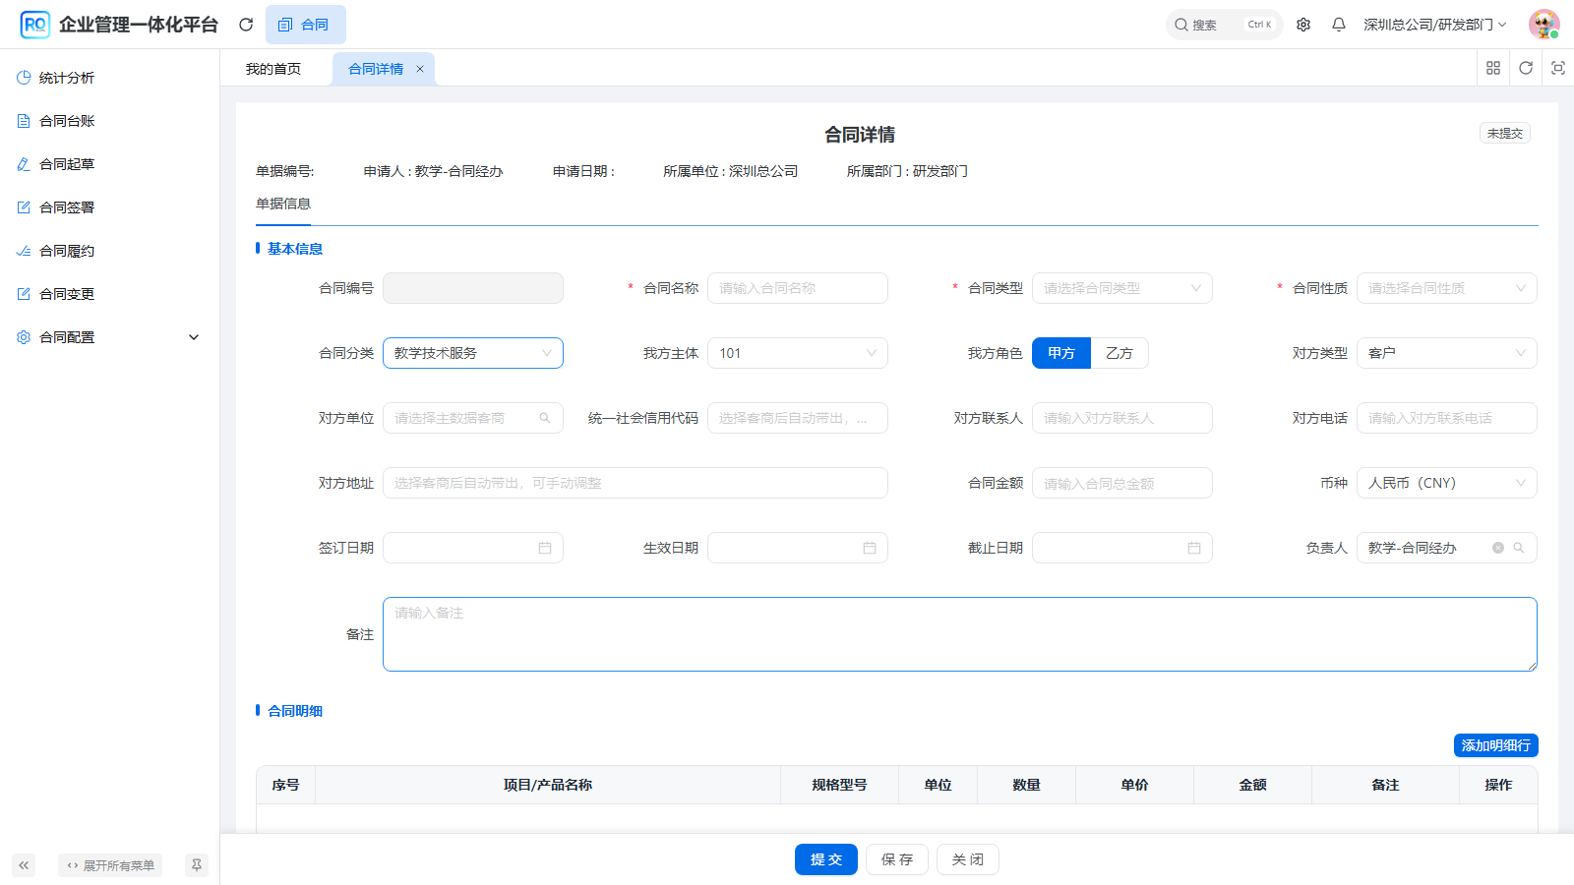Viewport: 1574px width, 885px height.
Task: Open the grid layout icon in tab bar
Action: click(x=1493, y=68)
